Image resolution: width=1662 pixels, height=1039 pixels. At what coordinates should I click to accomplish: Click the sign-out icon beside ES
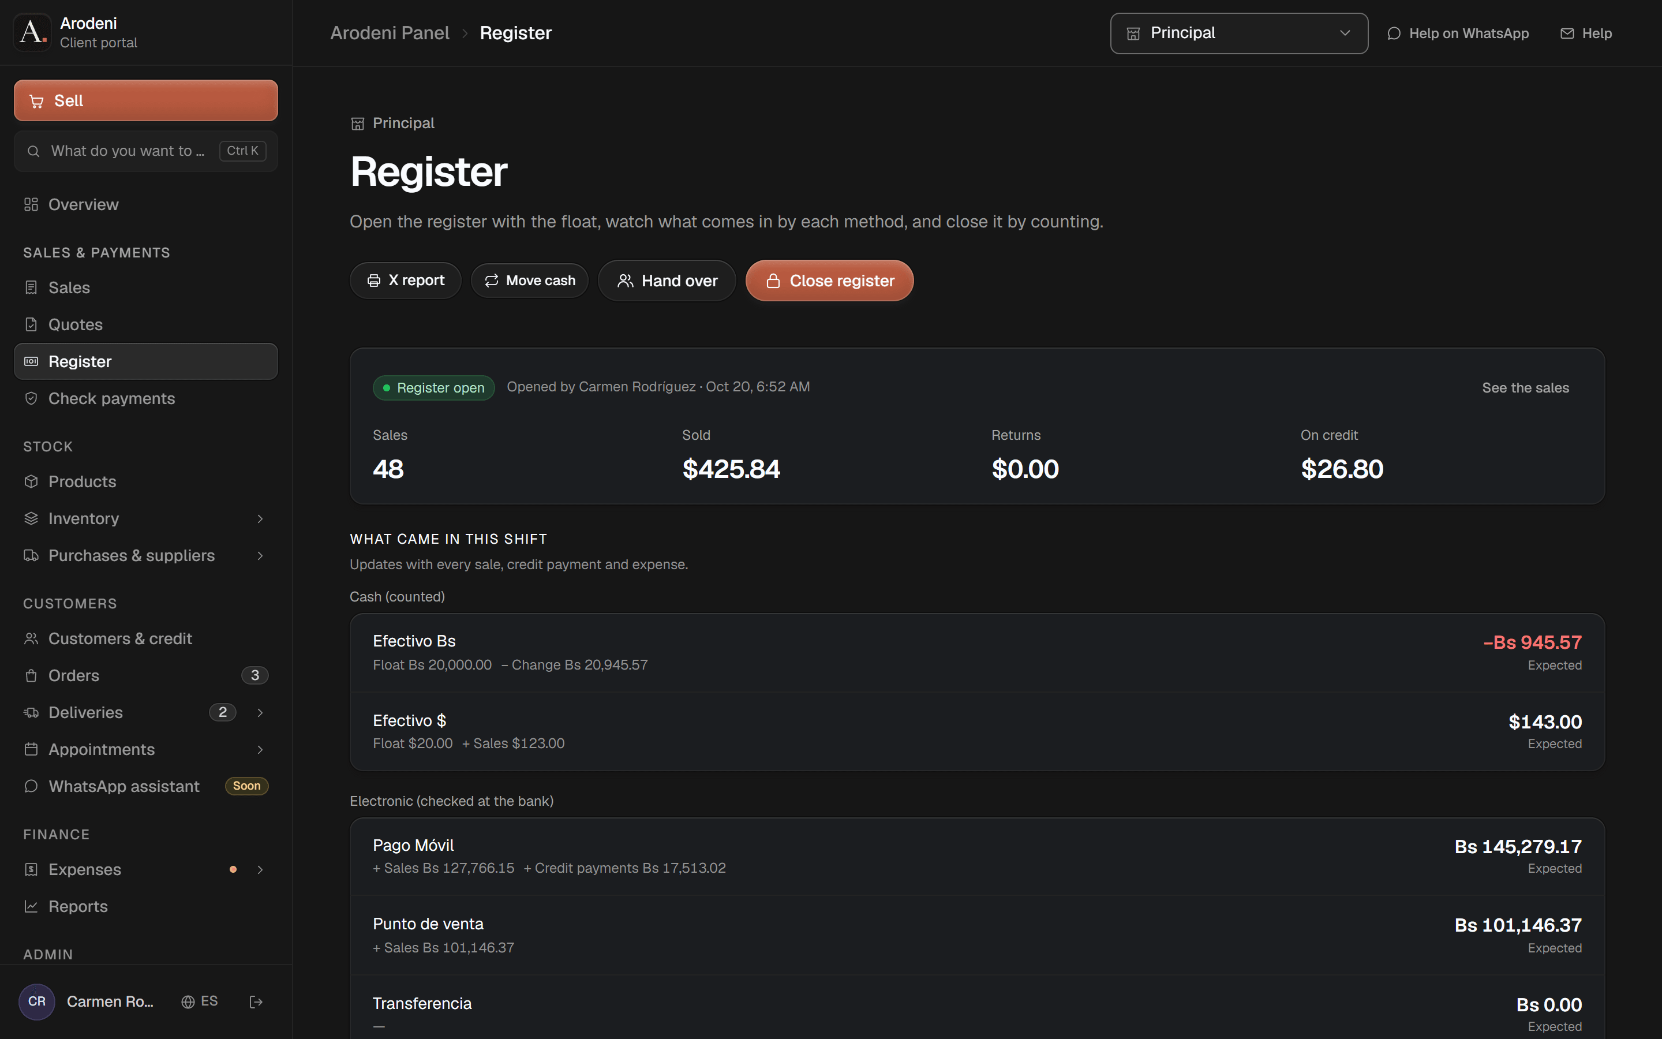point(256,1002)
